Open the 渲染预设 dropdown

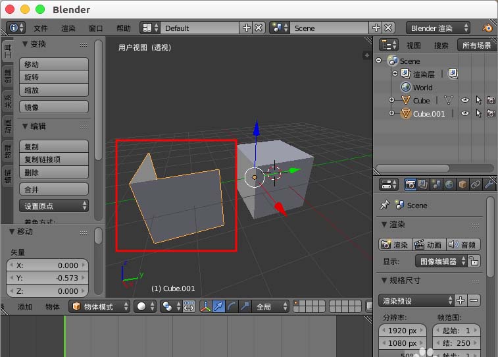416,300
